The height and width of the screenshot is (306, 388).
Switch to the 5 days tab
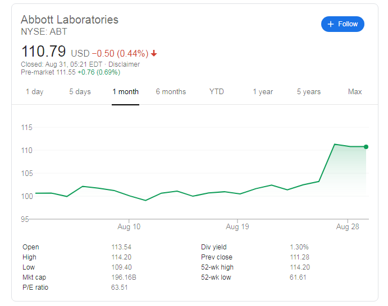click(80, 91)
